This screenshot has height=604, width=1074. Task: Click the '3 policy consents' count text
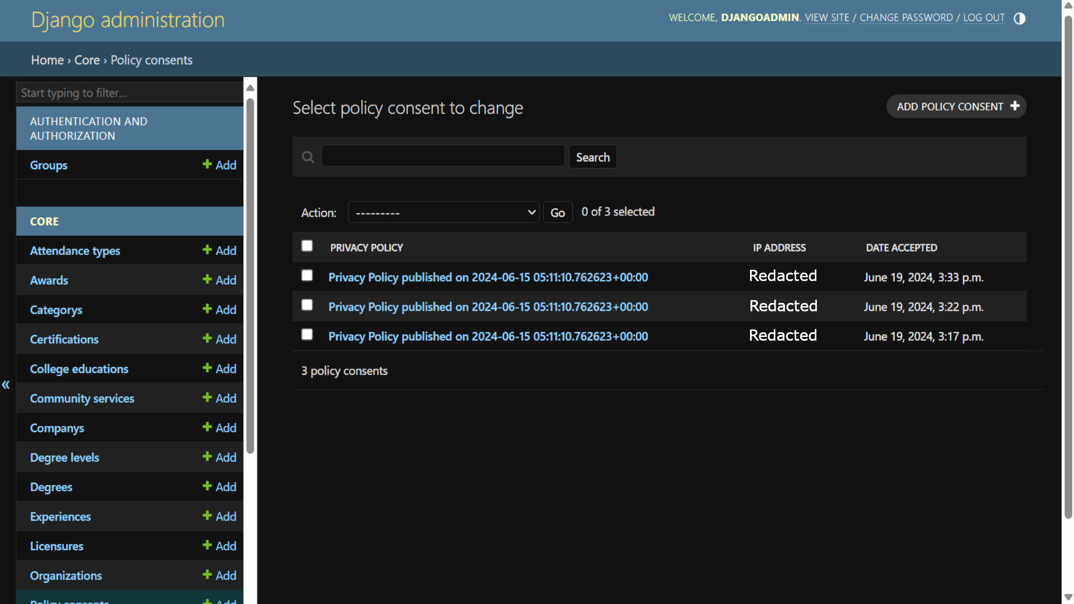pos(344,371)
